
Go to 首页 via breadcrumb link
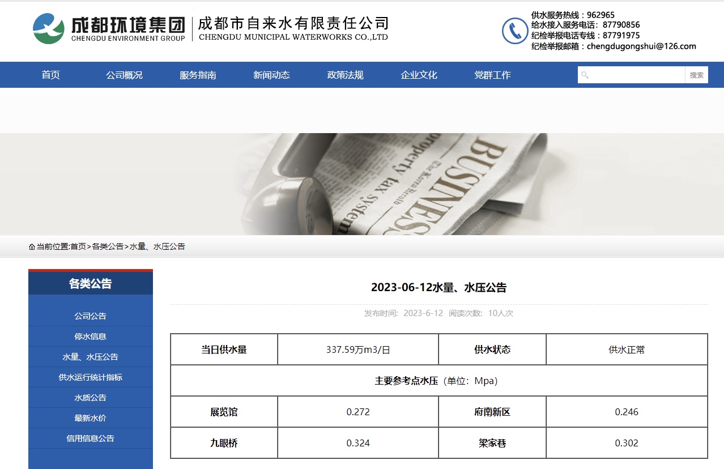click(78, 246)
